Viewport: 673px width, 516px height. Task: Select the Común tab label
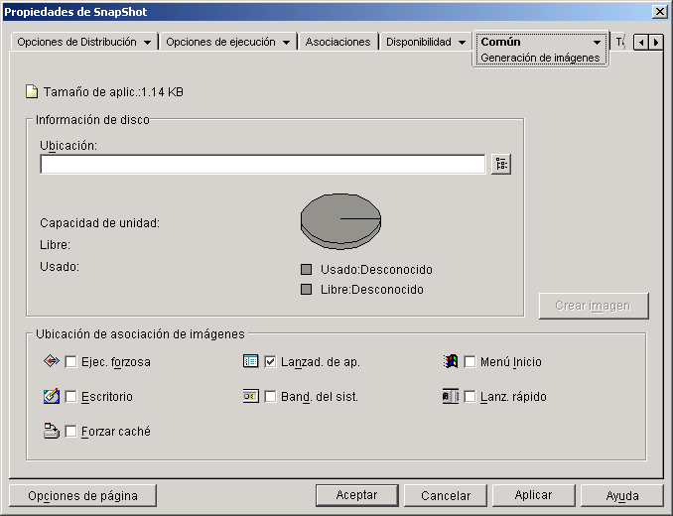pos(500,42)
